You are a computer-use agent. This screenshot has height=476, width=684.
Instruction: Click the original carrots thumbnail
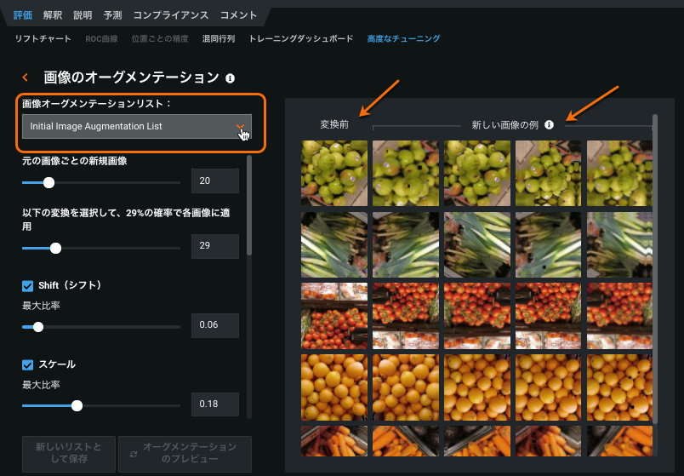tap(334, 441)
